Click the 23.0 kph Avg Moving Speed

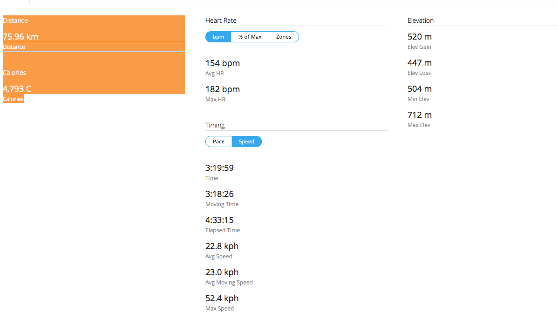pos(222,272)
